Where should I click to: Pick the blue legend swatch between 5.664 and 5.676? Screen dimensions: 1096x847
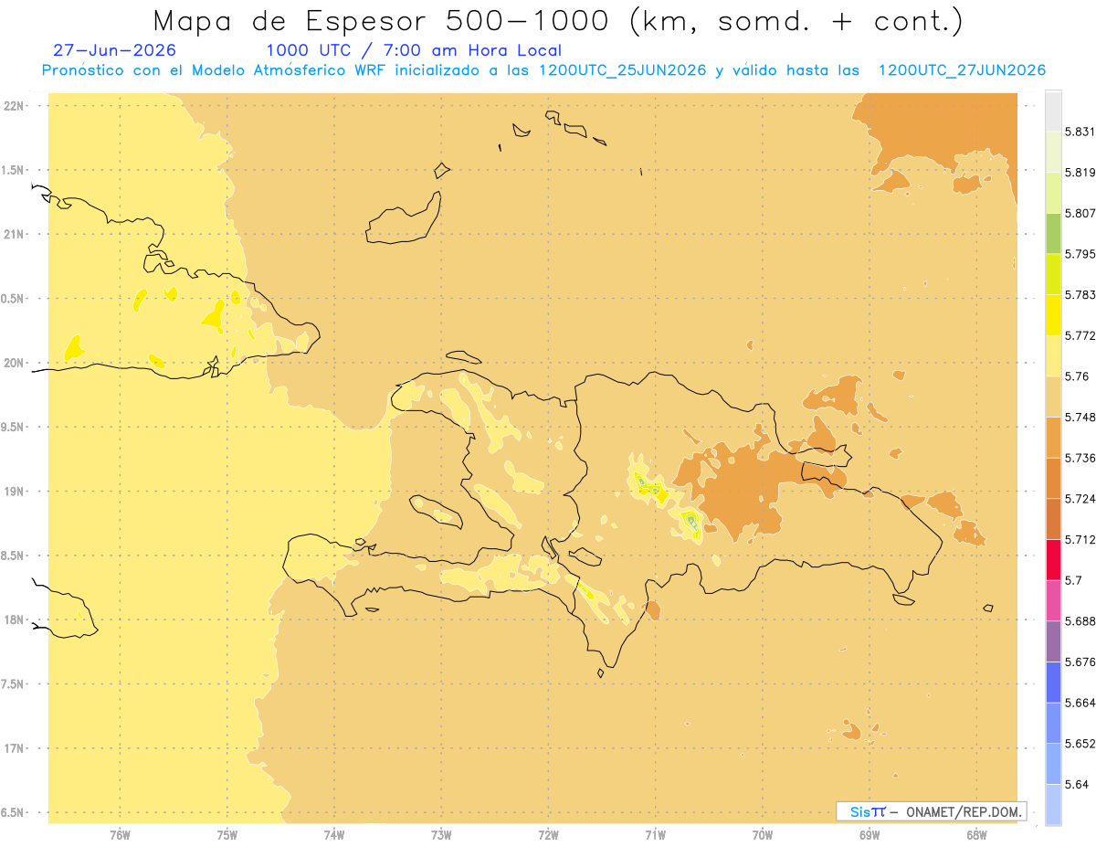point(1053,683)
